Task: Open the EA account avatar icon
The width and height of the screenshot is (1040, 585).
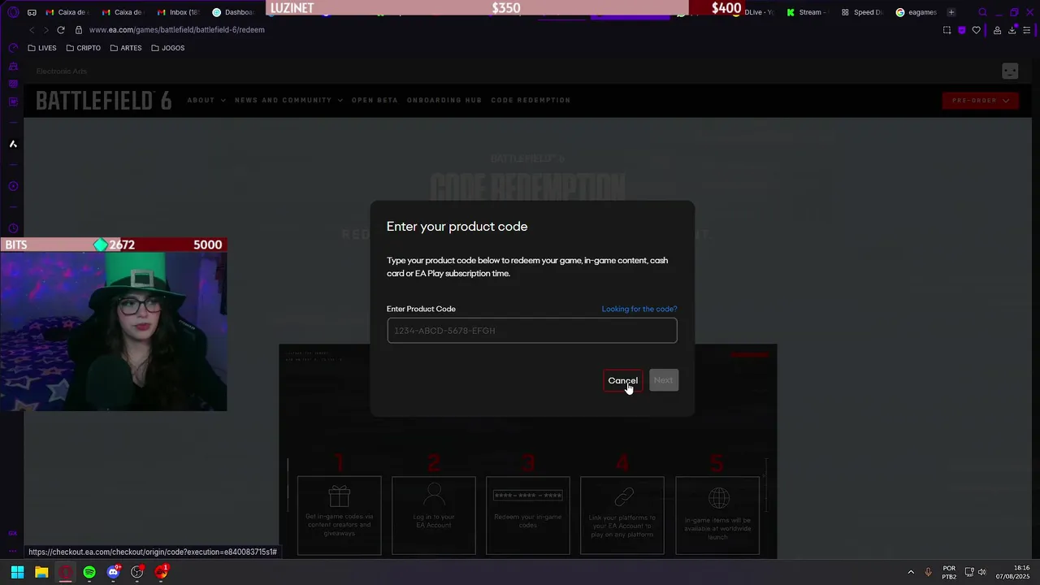Action: coord(1010,71)
